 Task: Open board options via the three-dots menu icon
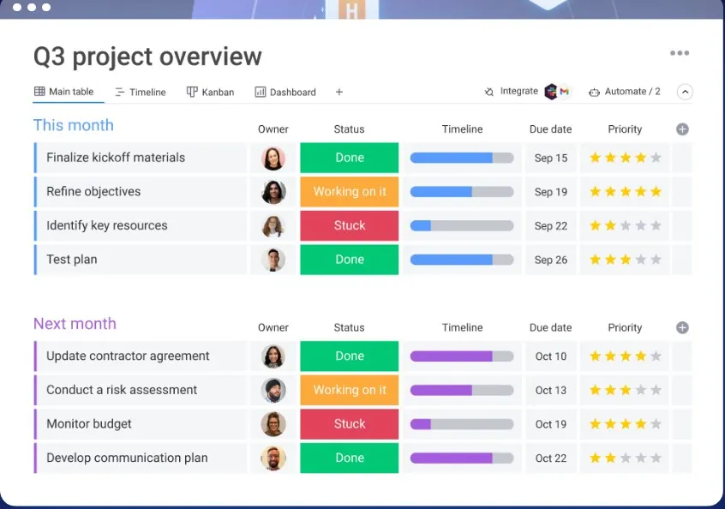pyautogui.click(x=680, y=52)
